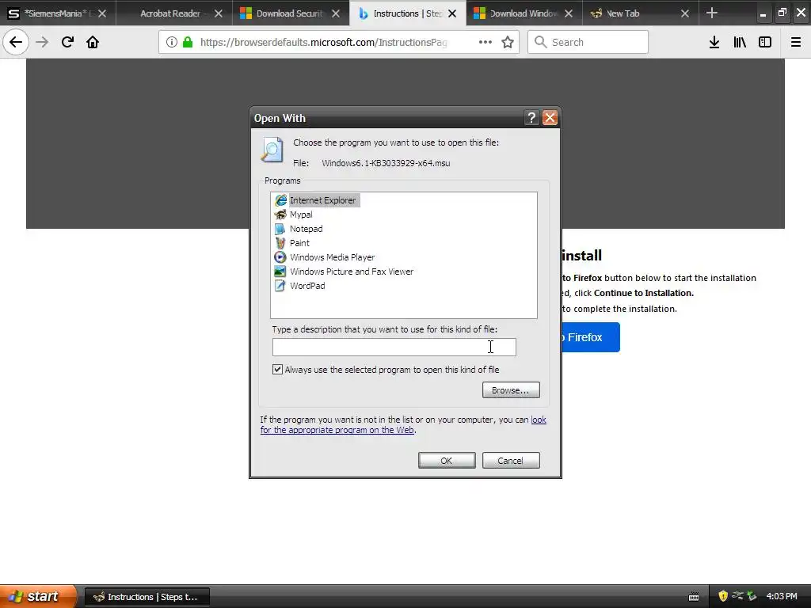Close the Open With dialog
This screenshot has height=608, width=811.
pyautogui.click(x=550, y=118)
